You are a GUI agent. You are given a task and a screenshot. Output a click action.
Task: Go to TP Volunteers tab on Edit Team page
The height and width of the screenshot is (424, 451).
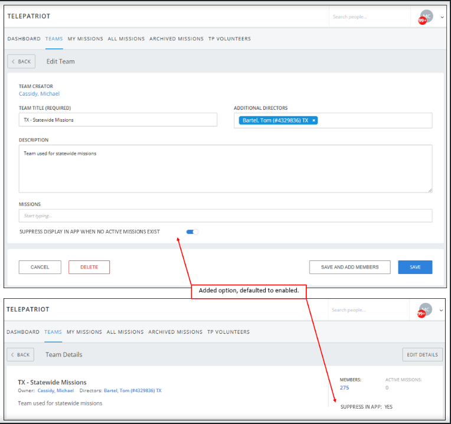click(x=230, y=39)
